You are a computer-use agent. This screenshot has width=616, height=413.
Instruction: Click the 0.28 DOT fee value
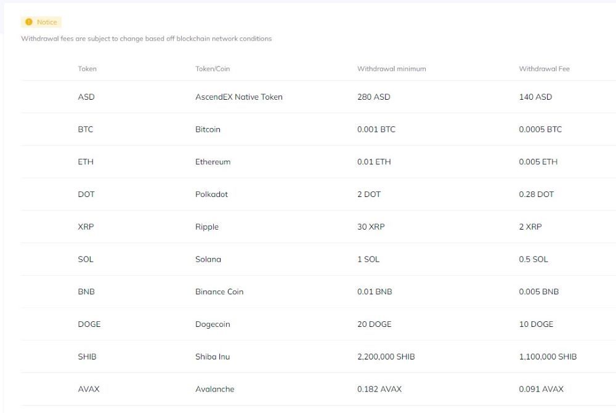[537, 194]
